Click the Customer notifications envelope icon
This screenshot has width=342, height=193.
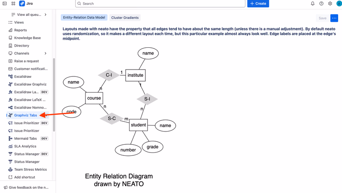tap(10, 69)
